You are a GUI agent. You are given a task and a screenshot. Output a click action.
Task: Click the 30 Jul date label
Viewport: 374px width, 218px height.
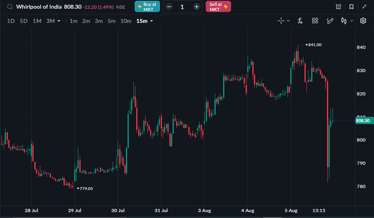(x=118, y=211)
